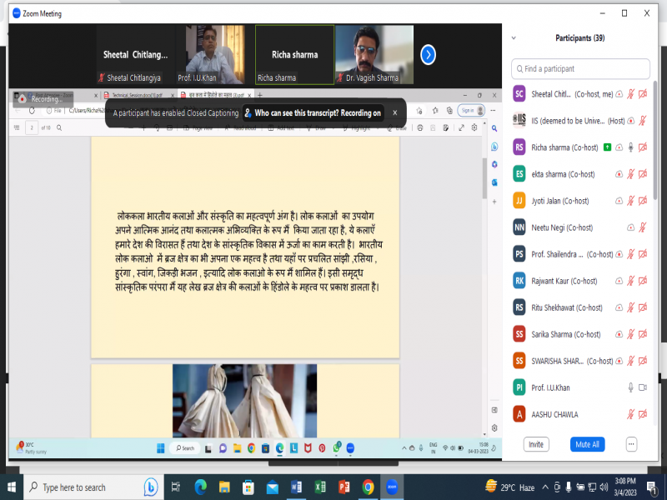Viewport: 667px width, 500px height.
Task: Toggle Richa sharma's microphone in participants list
Action: [x=630, y=147]
